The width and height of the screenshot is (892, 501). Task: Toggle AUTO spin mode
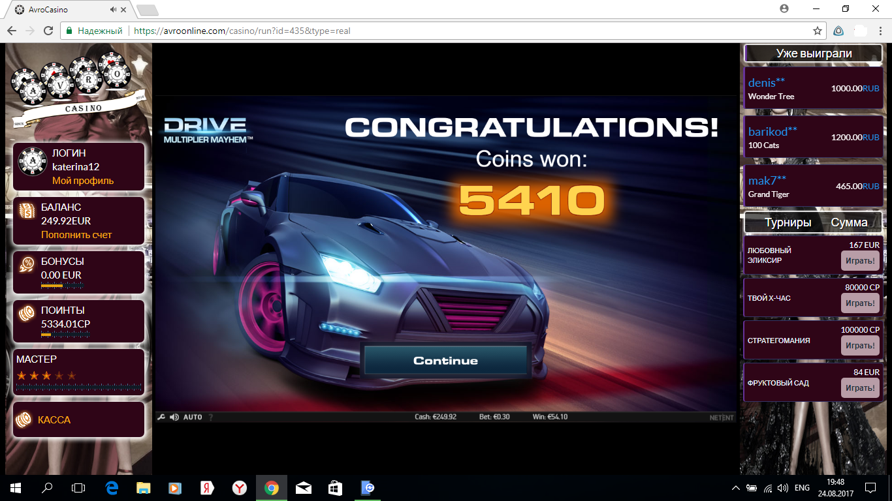pos(192,417)
